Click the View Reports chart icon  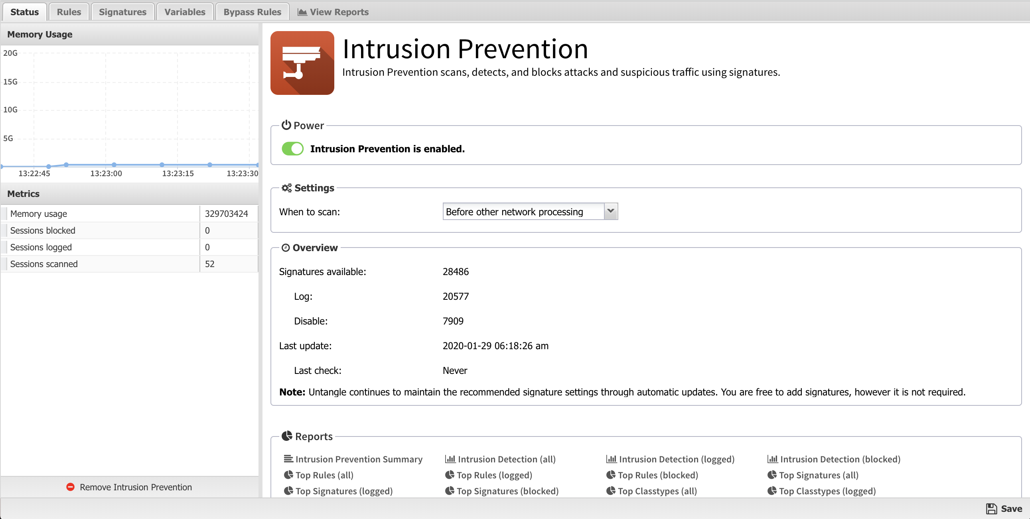click(x=302, y=12)
